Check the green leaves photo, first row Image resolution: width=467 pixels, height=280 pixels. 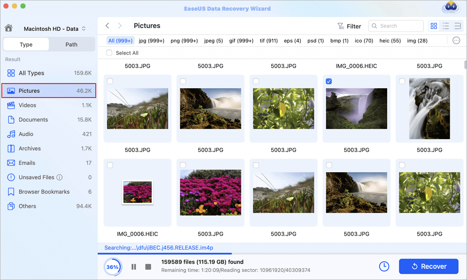[256, 81]
